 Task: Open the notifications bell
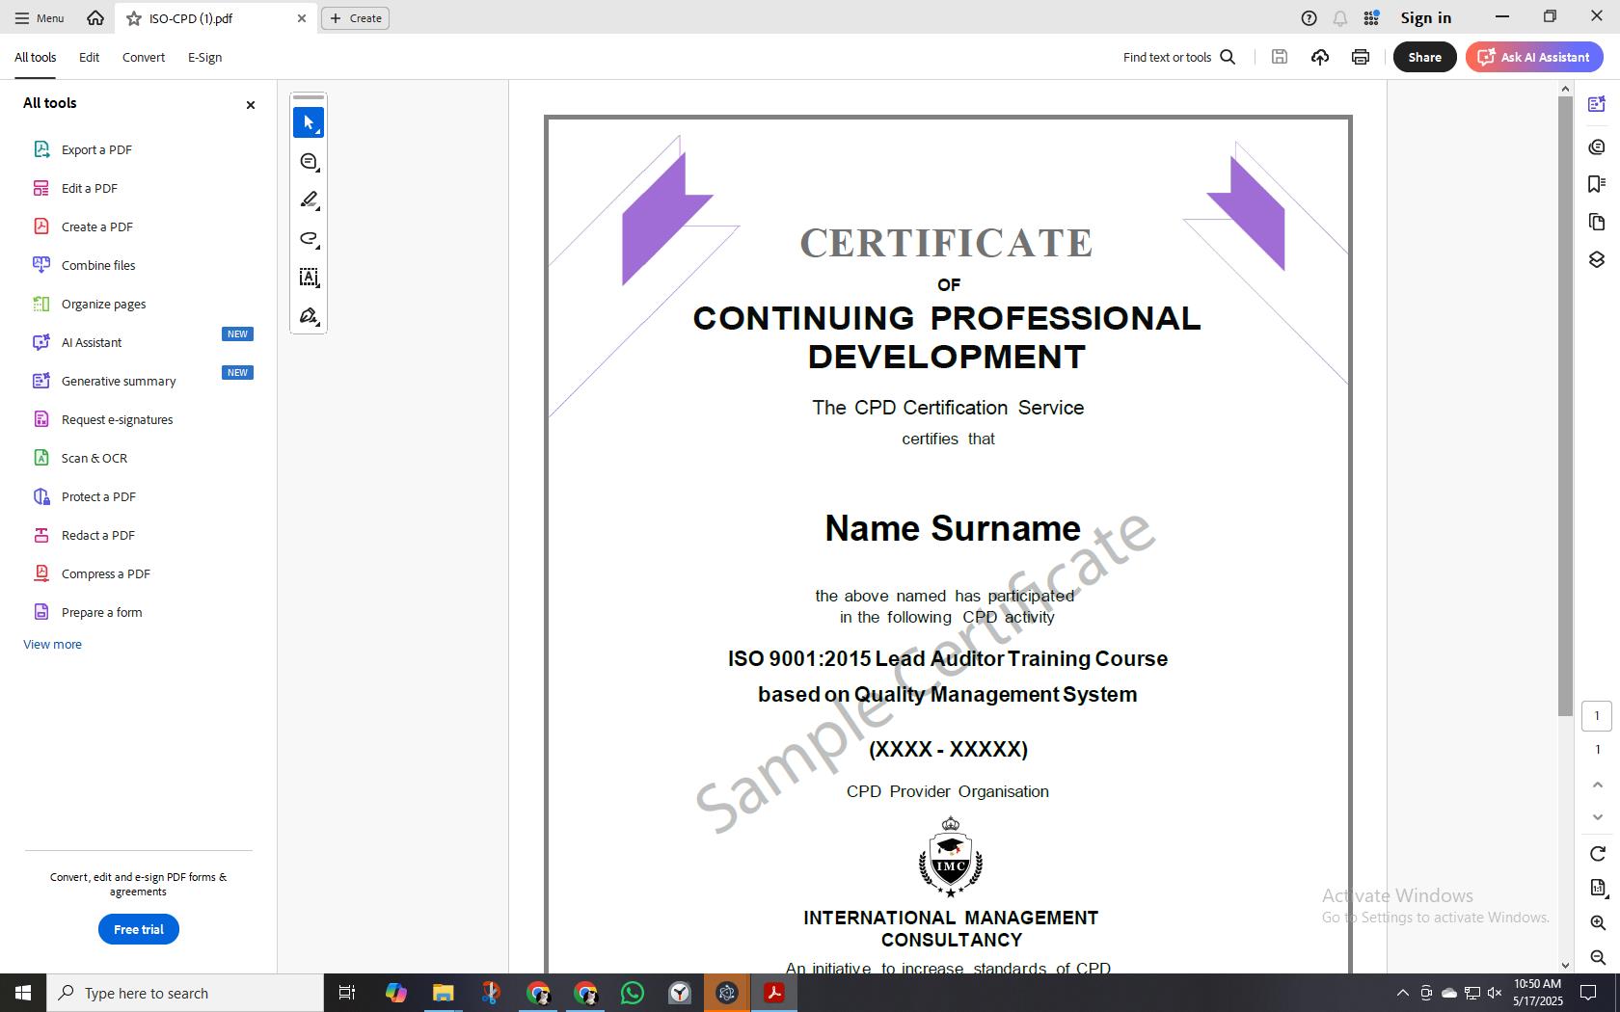[x=1339, y=18]
